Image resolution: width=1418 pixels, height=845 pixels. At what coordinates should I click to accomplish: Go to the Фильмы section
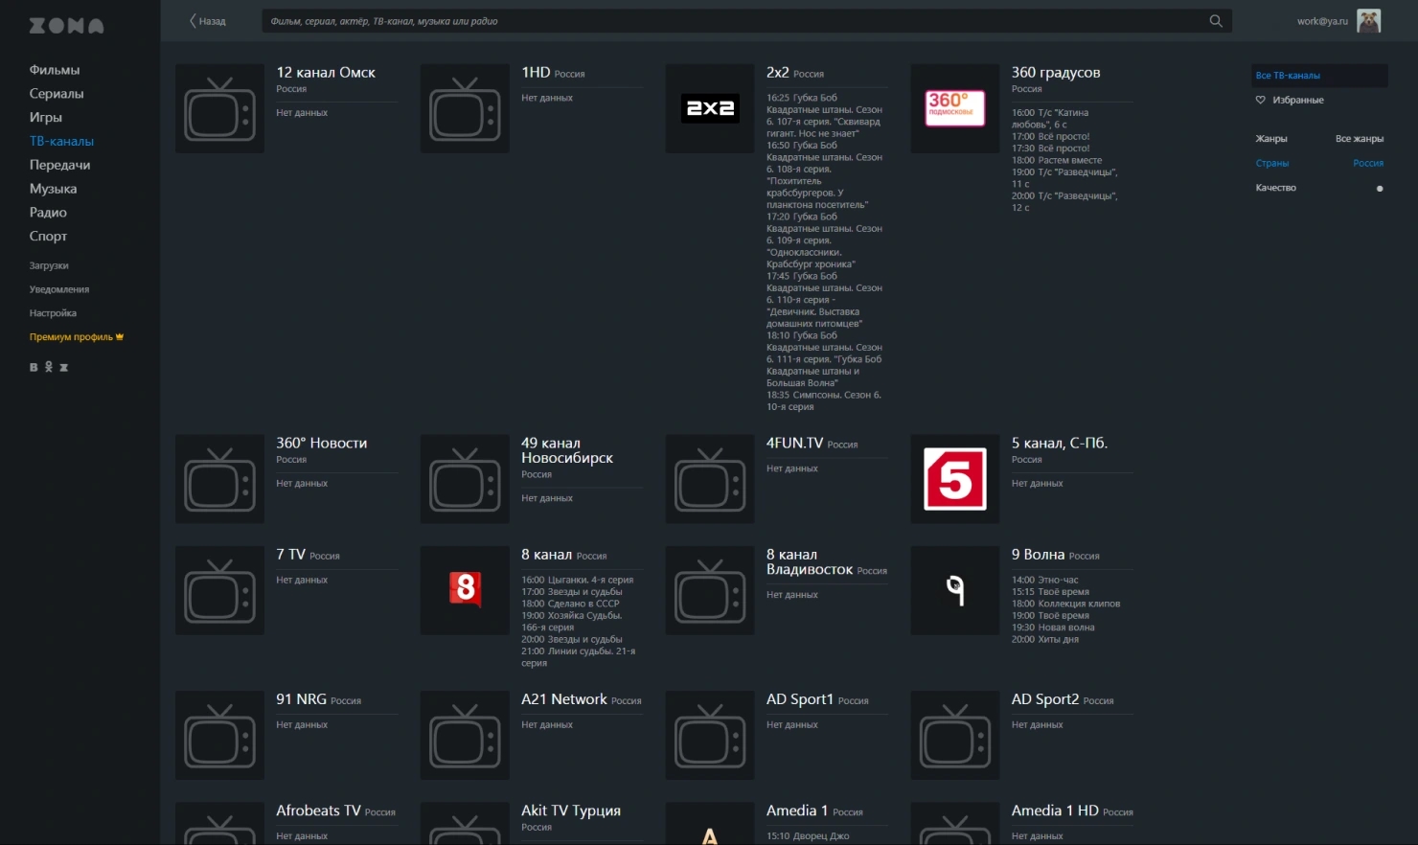click(55, 70)
